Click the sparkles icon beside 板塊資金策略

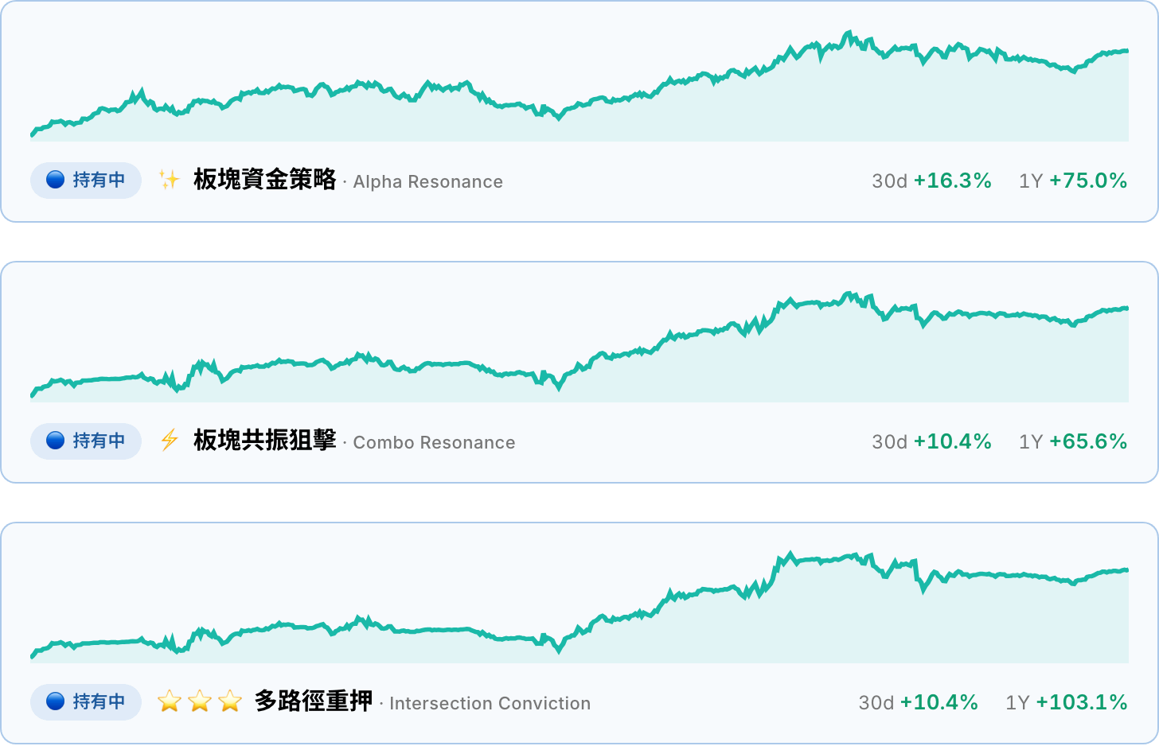[x=169, y=180]
